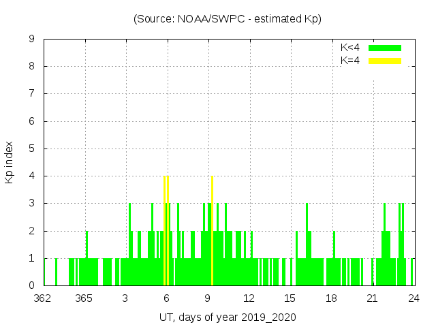Click the y-axis tick label 5
This screenshot has width=436, height=327.
32,149
